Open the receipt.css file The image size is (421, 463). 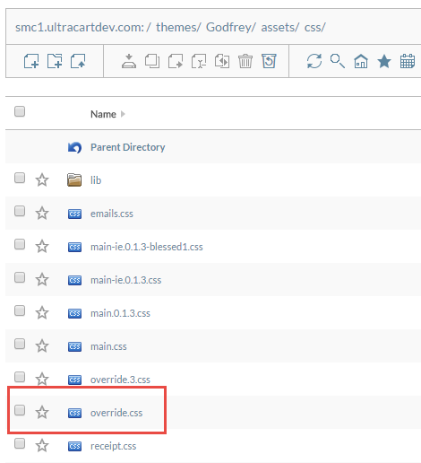113,446
